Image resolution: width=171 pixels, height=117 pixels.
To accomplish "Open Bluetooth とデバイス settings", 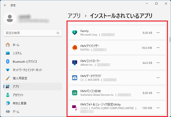I will tap(33, 61).
